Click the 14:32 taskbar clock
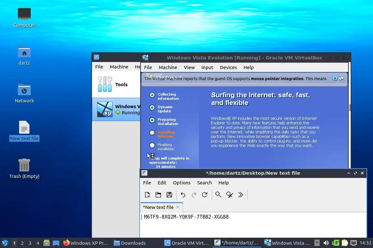This screenshot has width=373, height=248. (x=365, y=243)
